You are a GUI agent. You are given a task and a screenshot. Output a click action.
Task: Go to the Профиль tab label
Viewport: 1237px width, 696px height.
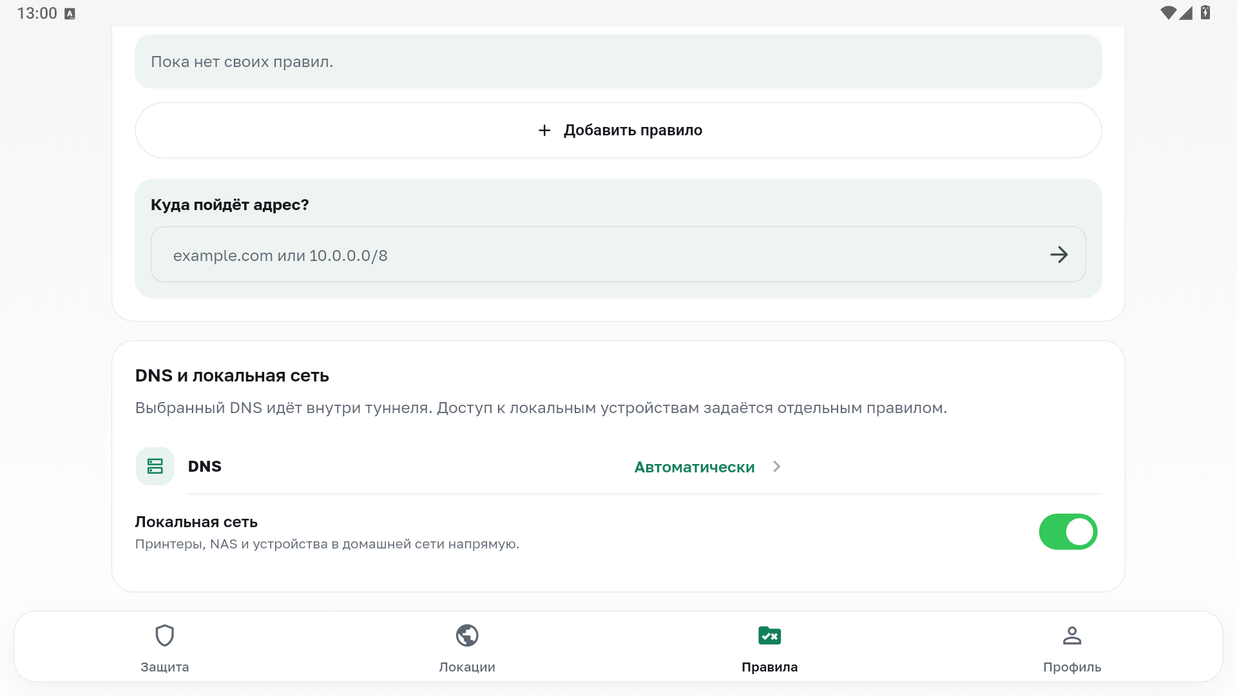1072,667
